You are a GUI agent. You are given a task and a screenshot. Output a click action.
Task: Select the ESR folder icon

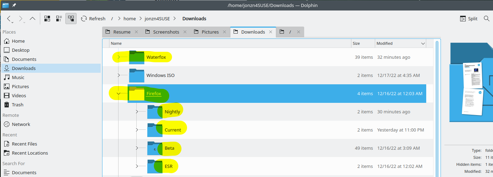155,166
